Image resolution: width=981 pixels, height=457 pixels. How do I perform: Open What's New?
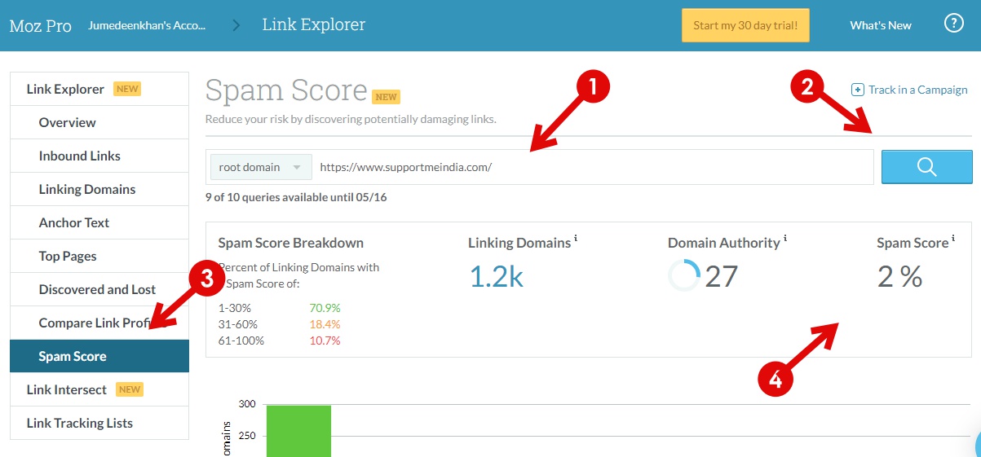(881, 25)
